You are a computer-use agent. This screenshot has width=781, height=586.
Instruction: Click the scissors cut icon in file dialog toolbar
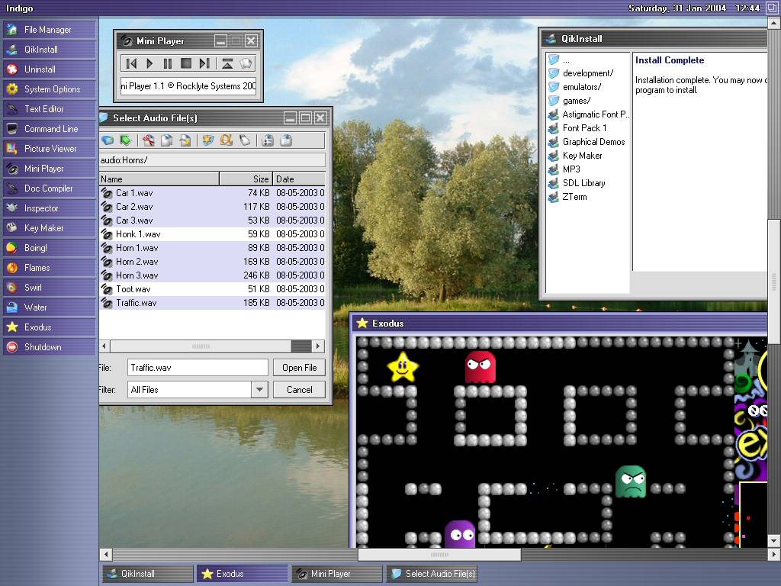point(149,140)
